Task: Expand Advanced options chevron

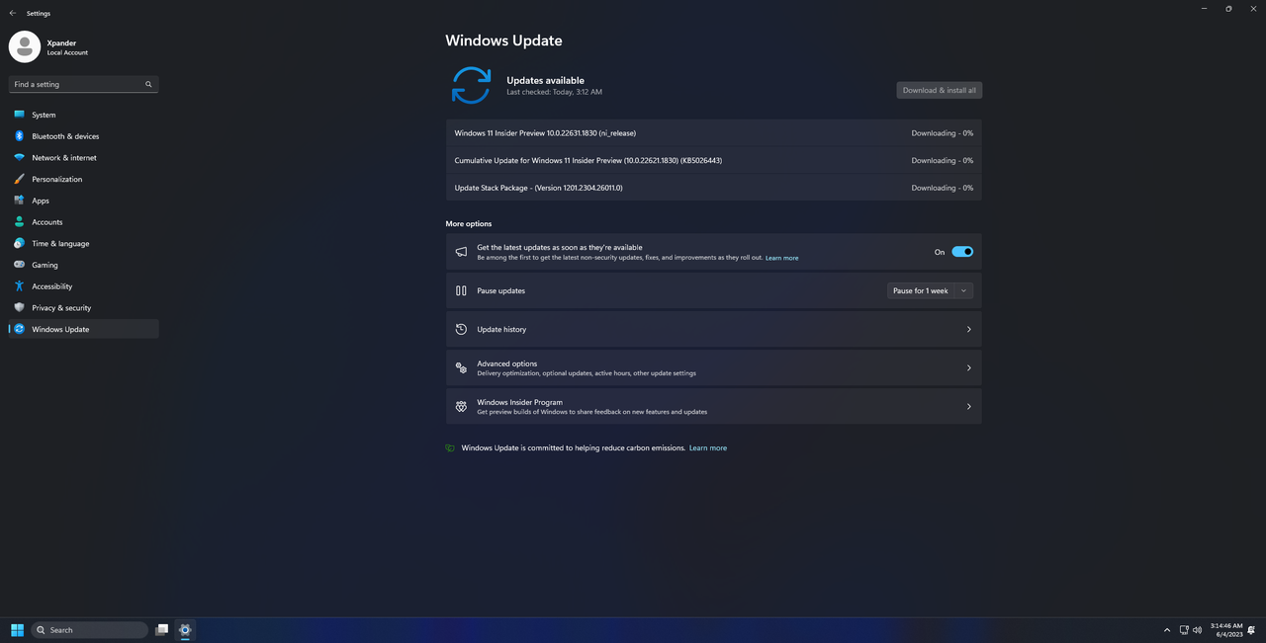Action: [968, 367]
